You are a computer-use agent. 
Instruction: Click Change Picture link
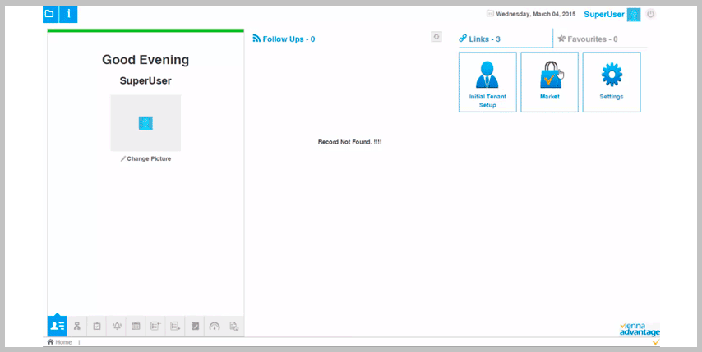point(146,159)
